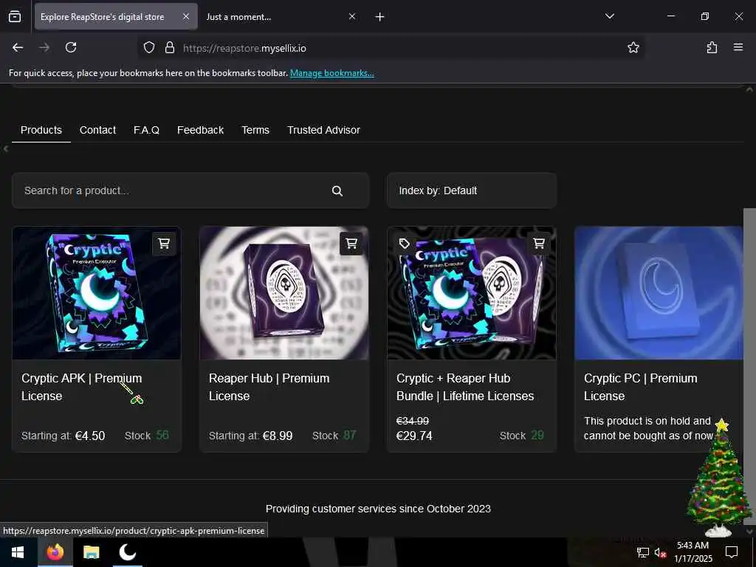Open the Trusted Advisor tab
The image size is (756, 567).
click(x=323, y=130)
